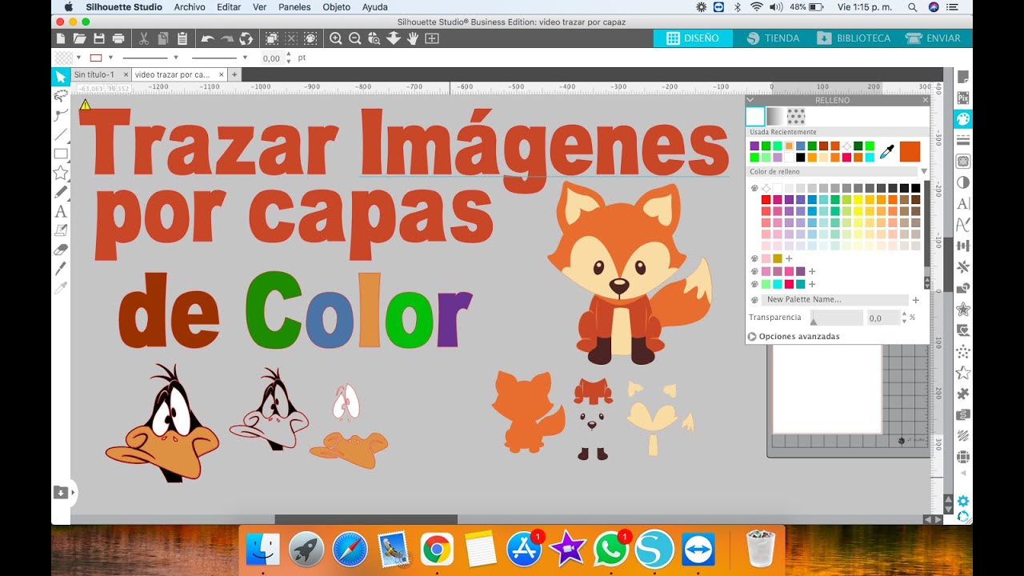Click the ENVIAR send button
The width and height of the screenshot is (1024, 576).
[933, 38]
